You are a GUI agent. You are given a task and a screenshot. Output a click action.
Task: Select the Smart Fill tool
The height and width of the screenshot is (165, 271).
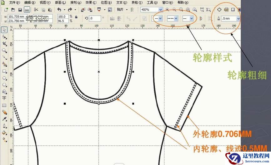[4, 64]
